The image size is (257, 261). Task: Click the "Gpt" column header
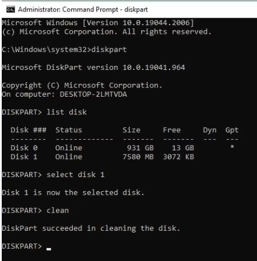point(232,130)
